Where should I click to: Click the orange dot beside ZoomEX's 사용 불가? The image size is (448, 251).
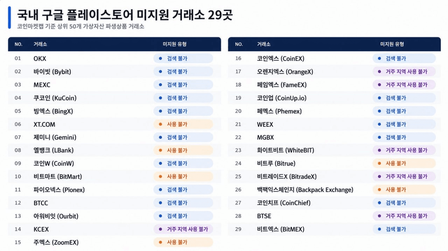(x=160, y=242)
